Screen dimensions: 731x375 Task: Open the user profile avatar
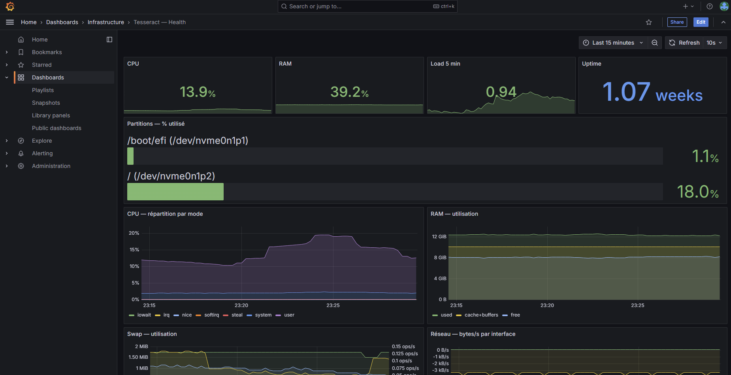pos(724,6)
